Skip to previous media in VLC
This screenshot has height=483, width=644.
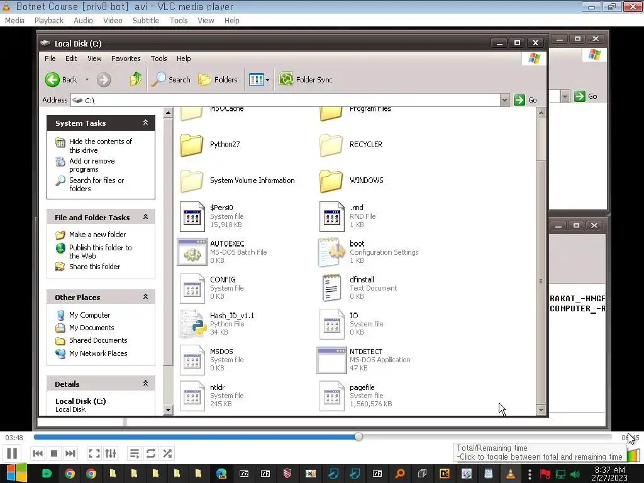click(37, 453)
